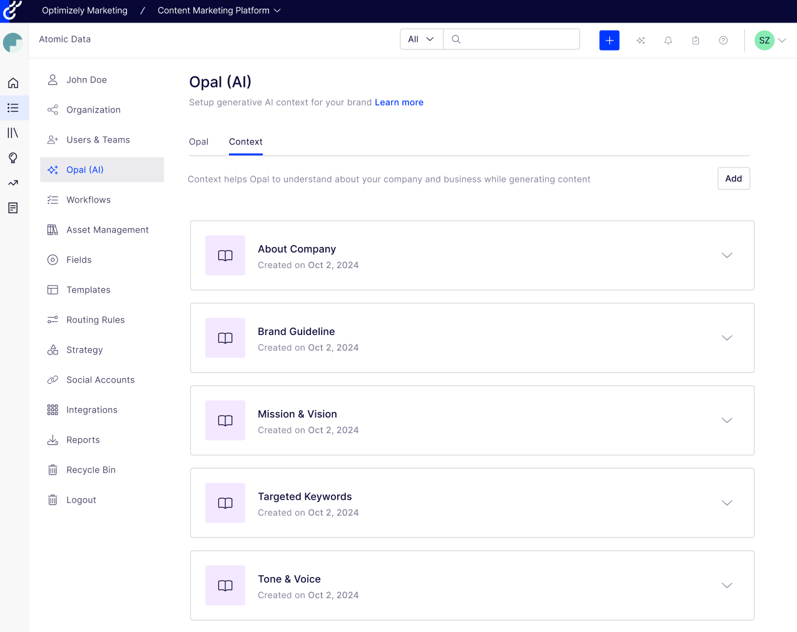Open the Home icon in left rail
Screen dimensions: 797x632
[13, 83]
